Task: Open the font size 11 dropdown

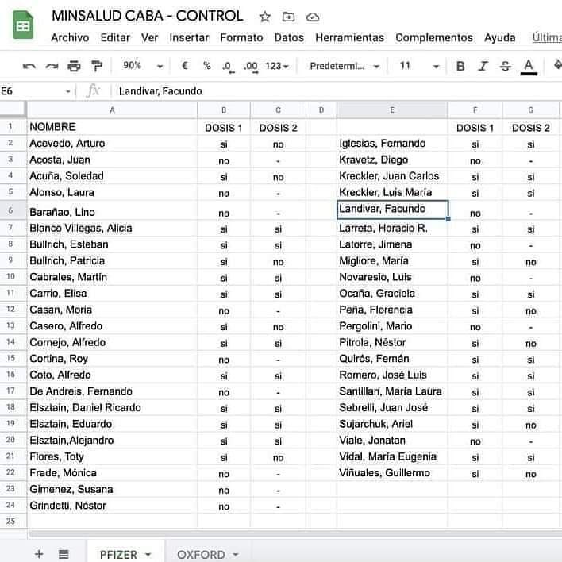Action: tap(415, 66)
